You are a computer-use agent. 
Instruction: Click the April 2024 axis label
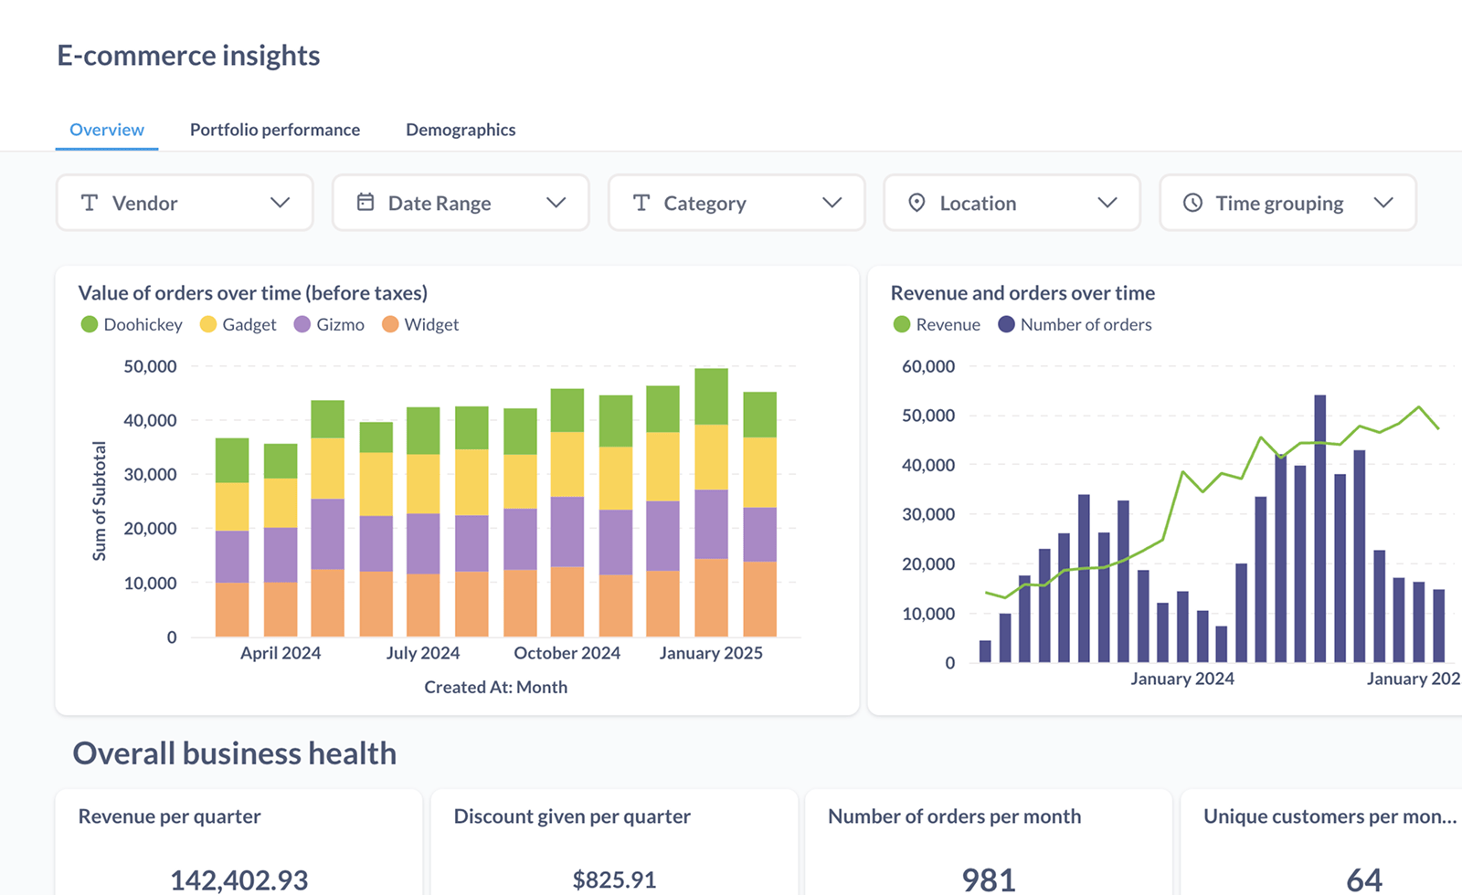(281, 653)
